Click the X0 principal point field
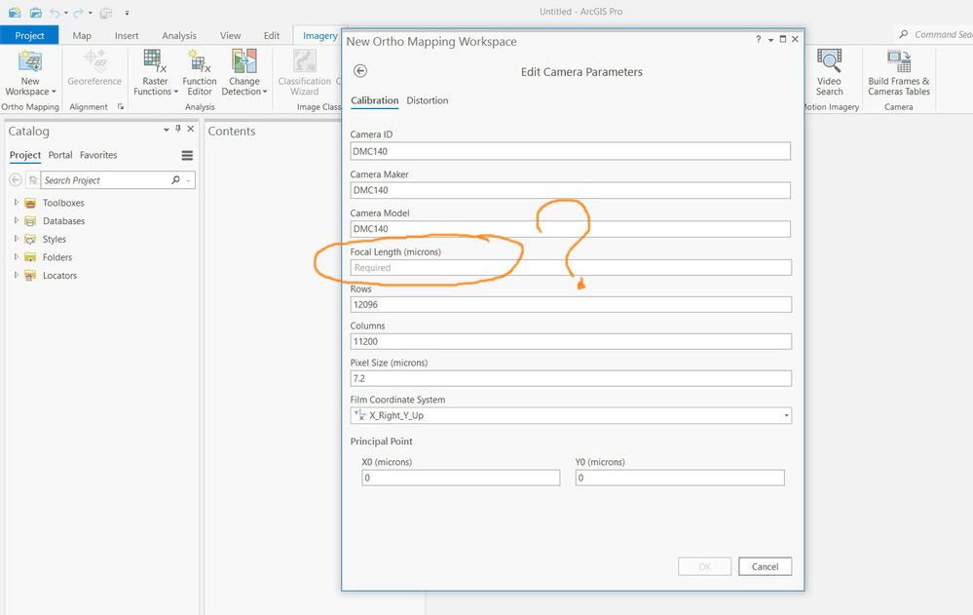This screenshot has height=615, width=973. coord(461,478)
